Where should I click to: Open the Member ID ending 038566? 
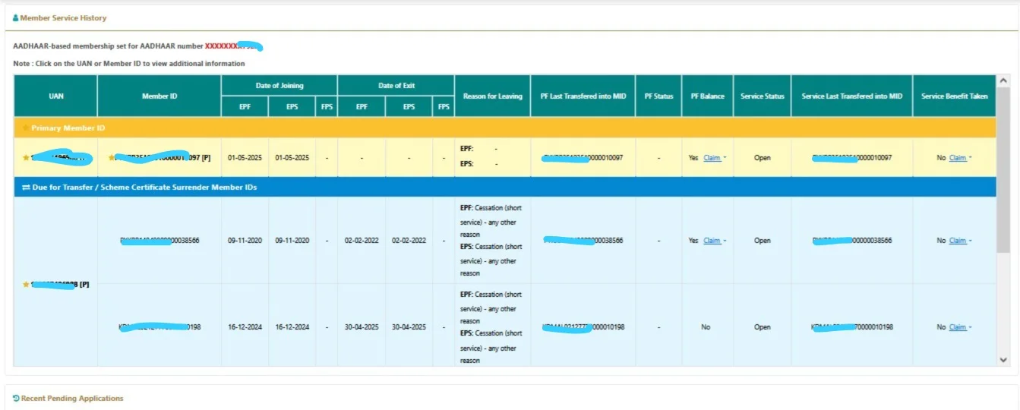(159, 241)
